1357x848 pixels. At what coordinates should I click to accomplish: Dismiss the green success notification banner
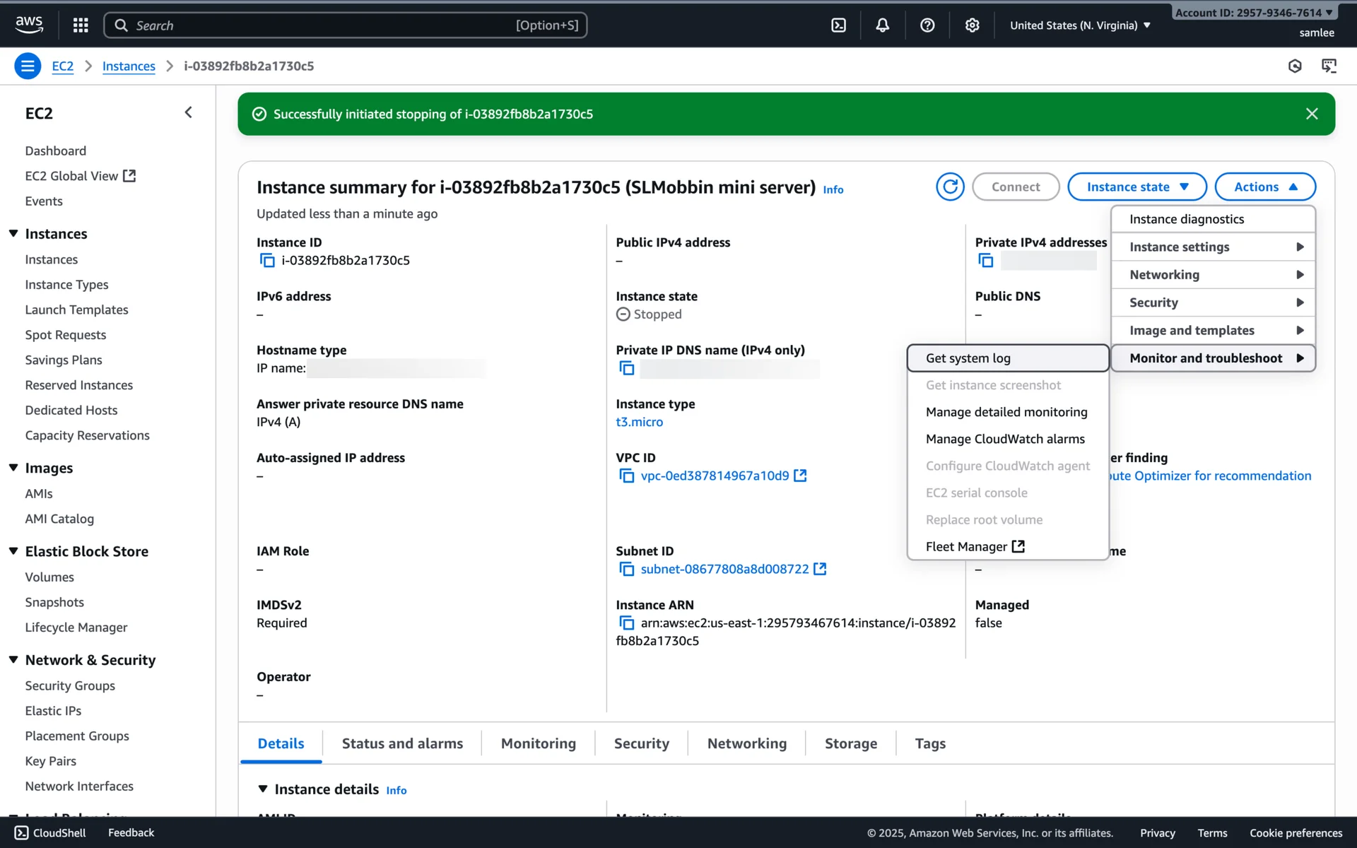point(1312,114)
